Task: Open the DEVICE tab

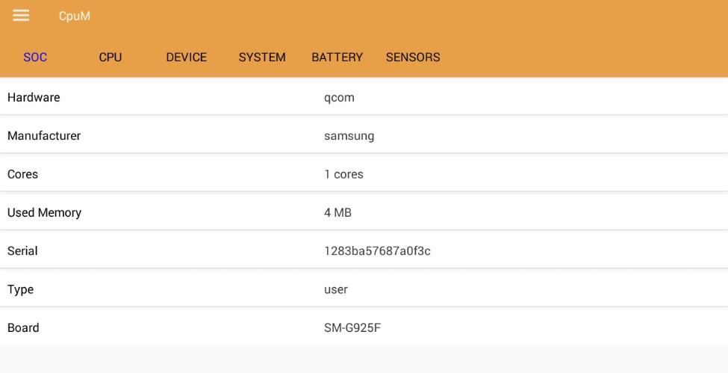Action: (186, 58)
